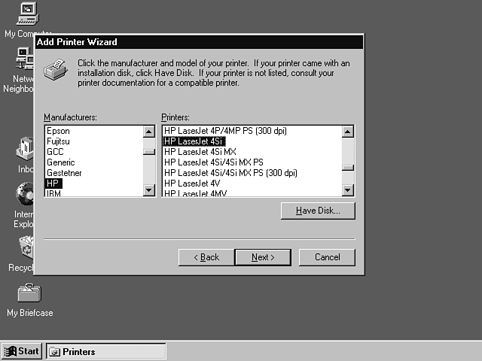Viewport: 482px width, 361px height.
Task: Click the Have Disk... button
Action: (x=317, y=211)
